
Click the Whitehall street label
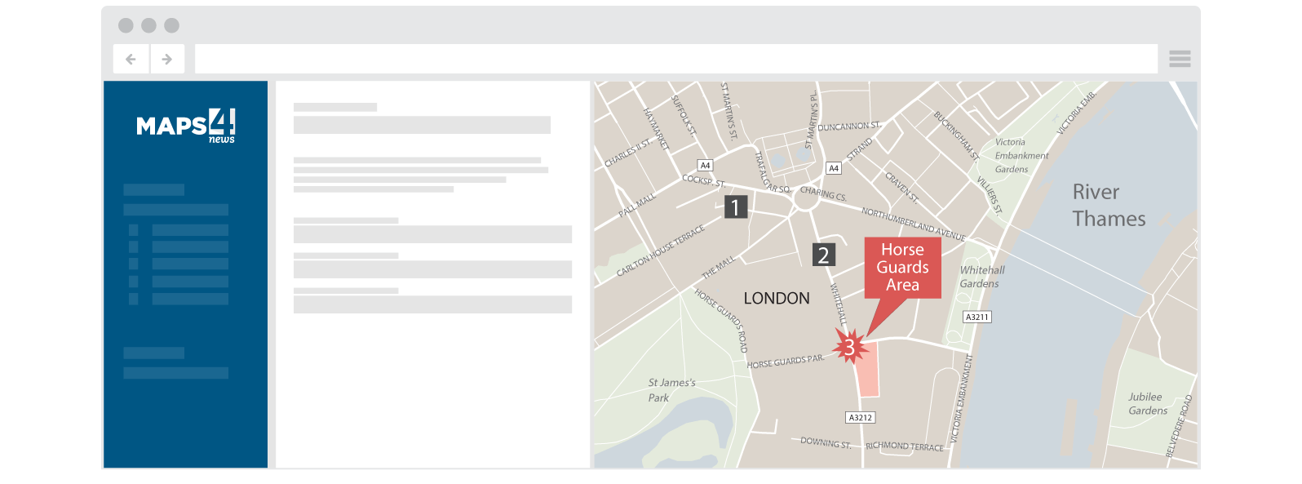coord(838,304)
